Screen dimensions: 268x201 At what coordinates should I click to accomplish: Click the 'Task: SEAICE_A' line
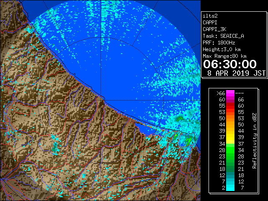coord(223,36)
